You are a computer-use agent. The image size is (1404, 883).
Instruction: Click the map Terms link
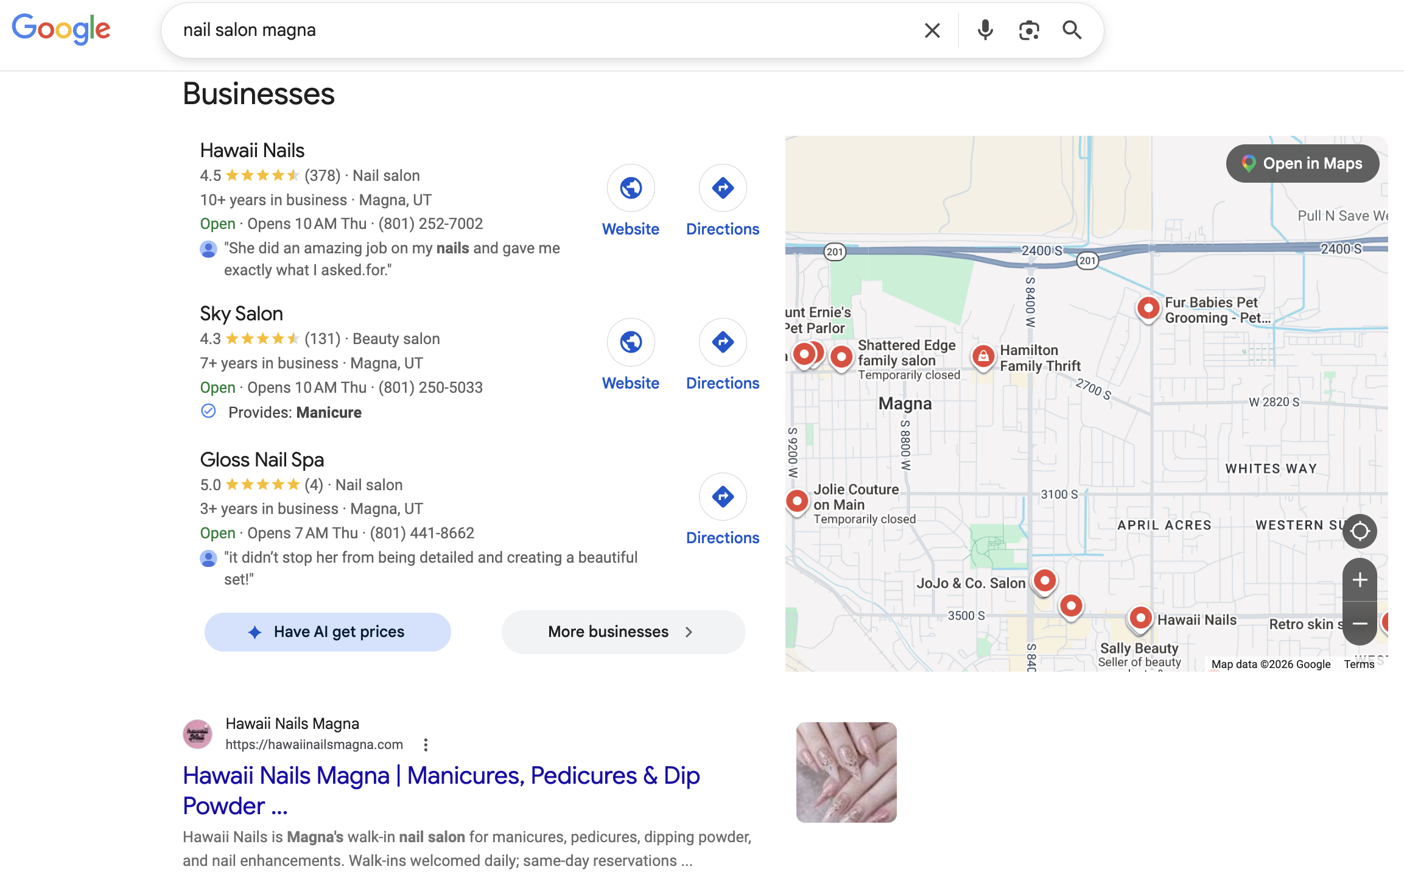coord(1359,664)
